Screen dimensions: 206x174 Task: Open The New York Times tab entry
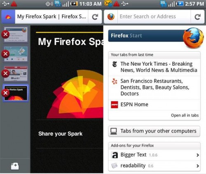point(154,67)
